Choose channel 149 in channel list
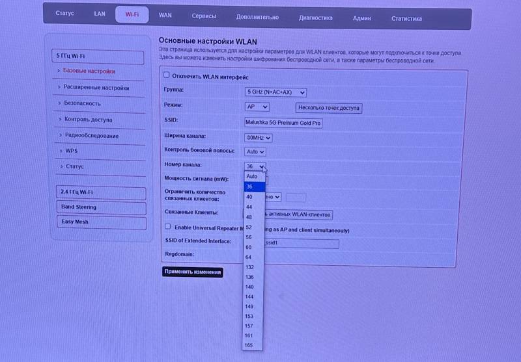 click(249, 306)
